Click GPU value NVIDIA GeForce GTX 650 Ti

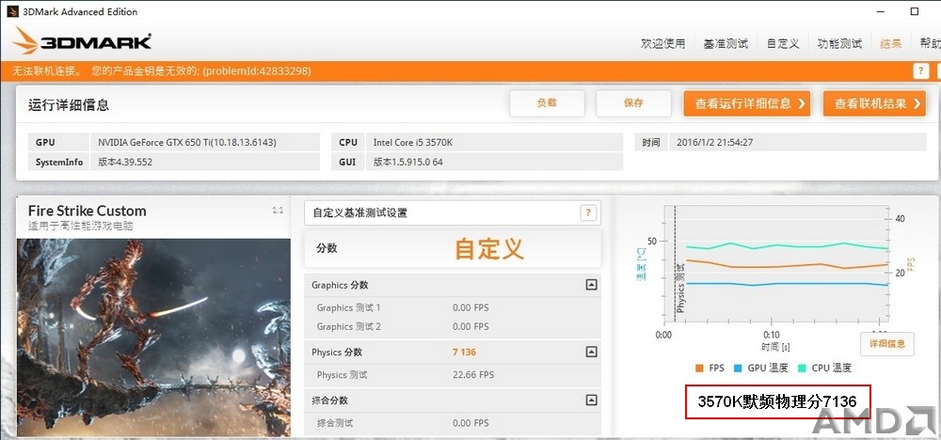pos(187,143)
